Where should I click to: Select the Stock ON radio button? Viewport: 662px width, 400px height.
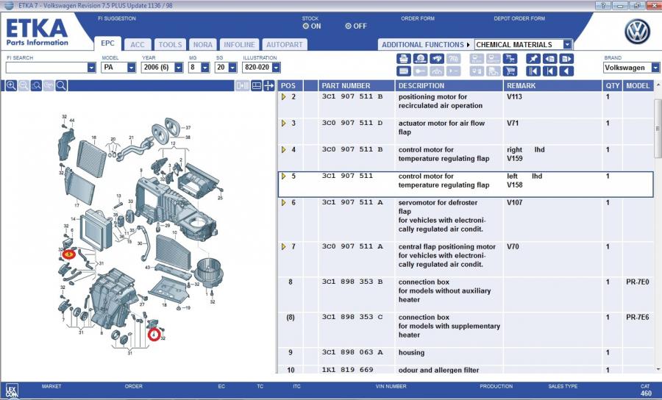306,26
